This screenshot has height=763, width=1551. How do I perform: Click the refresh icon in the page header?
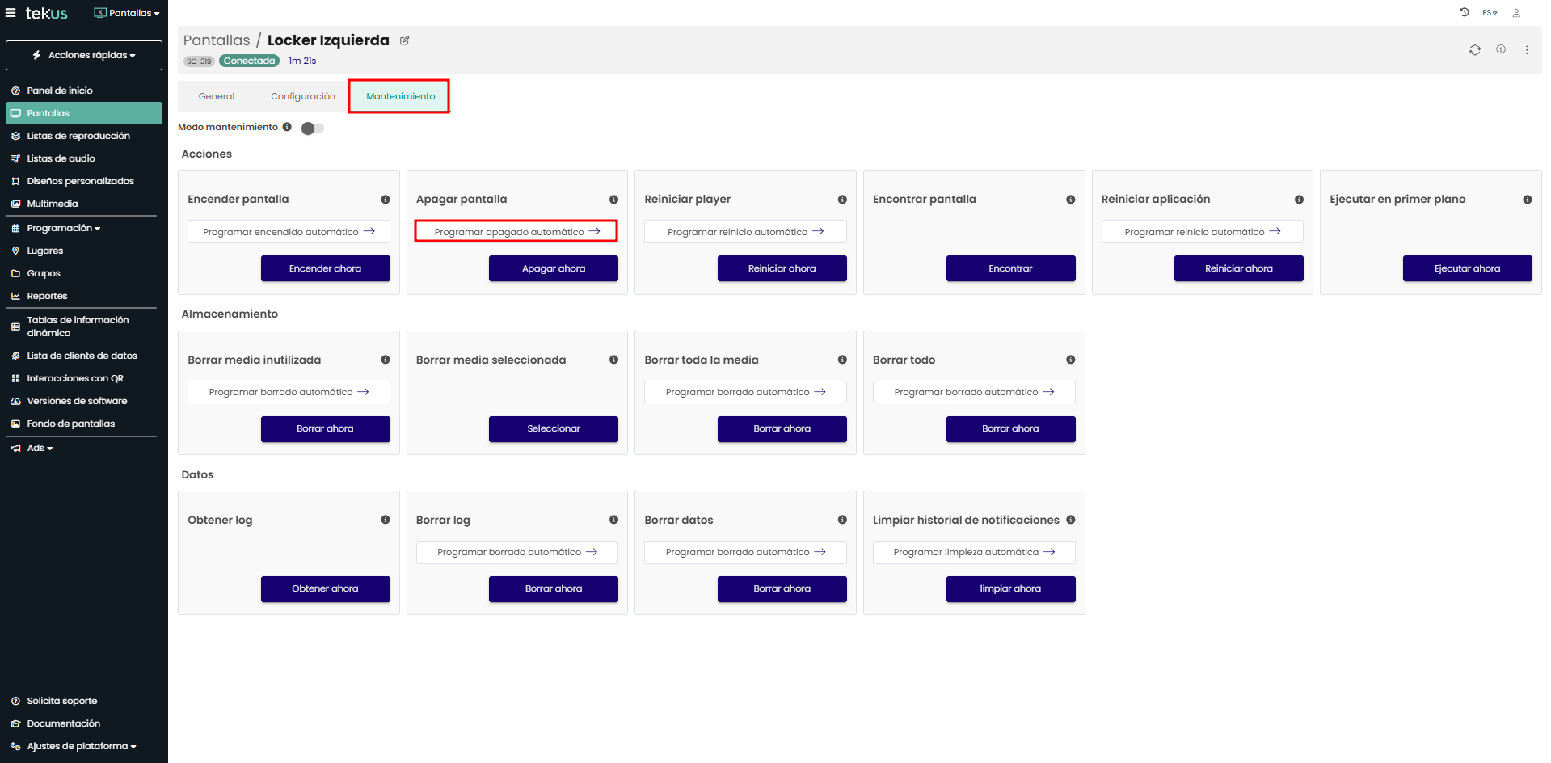[1474, 50]
